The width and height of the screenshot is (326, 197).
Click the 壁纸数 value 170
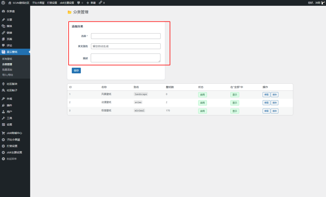(x=168, y=110)
